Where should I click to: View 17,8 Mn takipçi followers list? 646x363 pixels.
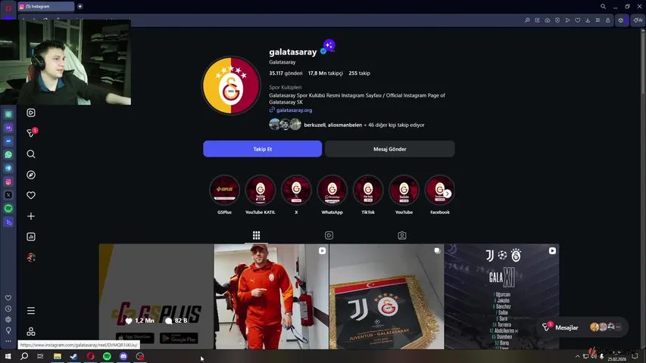(326, 73)
